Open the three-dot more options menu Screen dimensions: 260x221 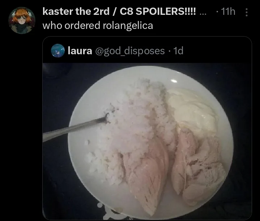point(246,12)
